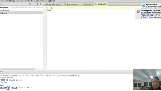Close the intercodegen.py tab
This screenshot has width=161, height=91.
coord(61,4)
